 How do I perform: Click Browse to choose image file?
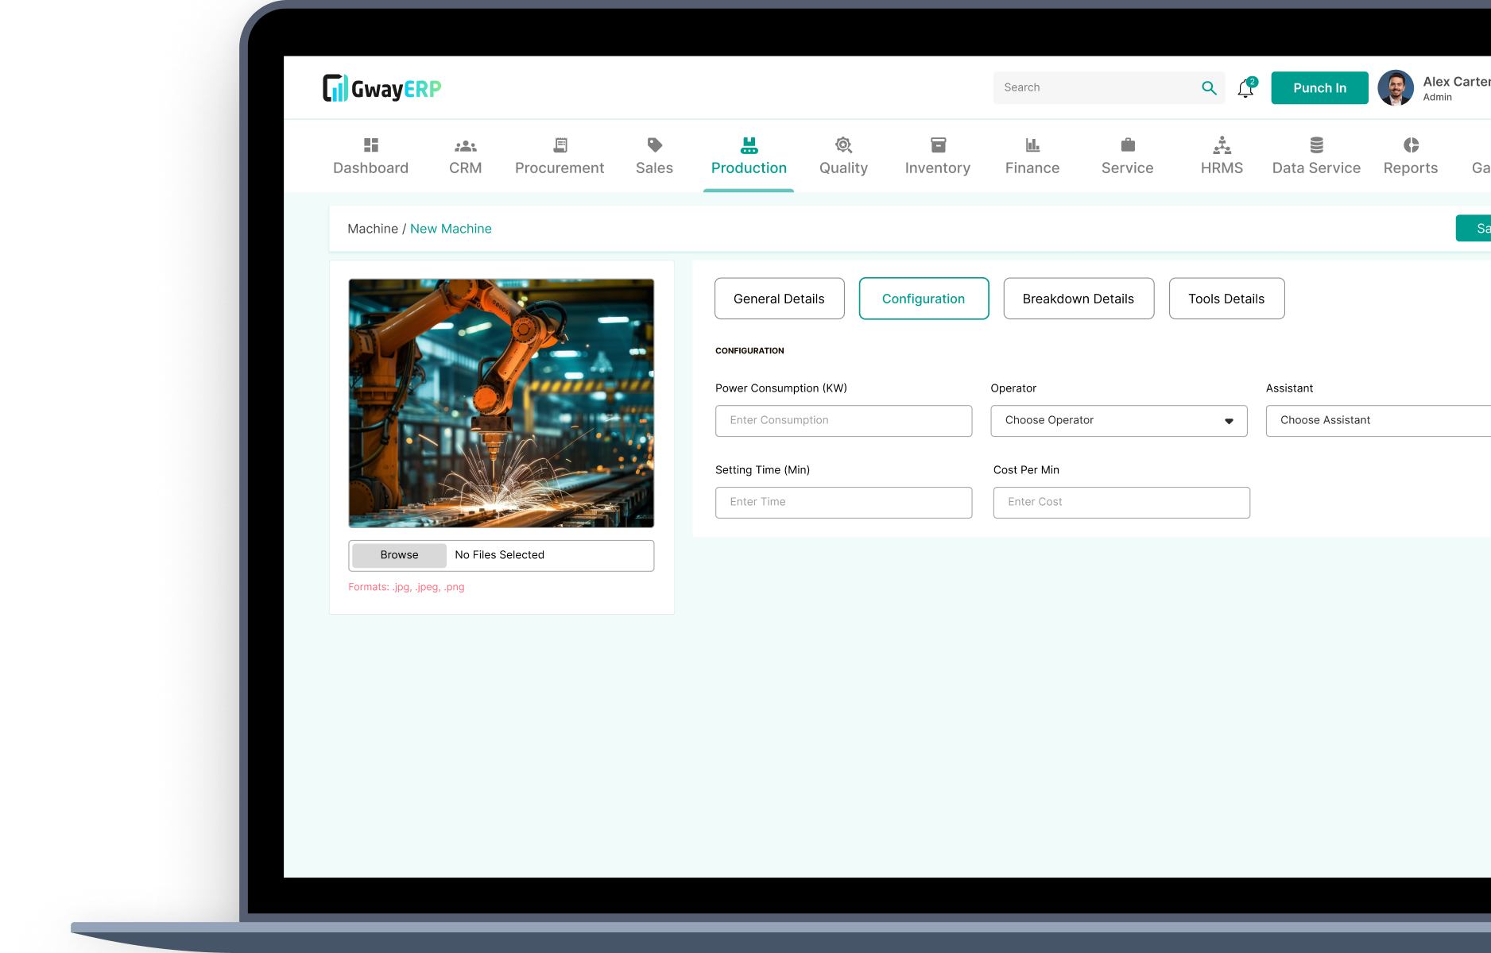[399, 555]
